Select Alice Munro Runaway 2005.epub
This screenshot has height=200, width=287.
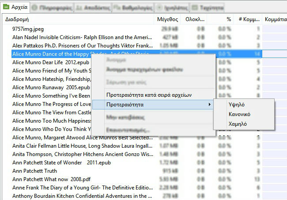51,87
